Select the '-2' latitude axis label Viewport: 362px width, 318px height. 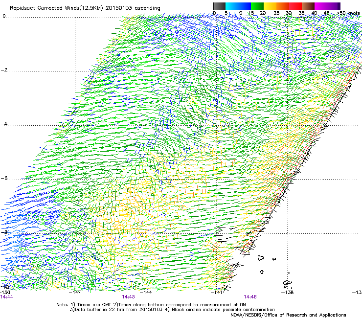point(4,70)
